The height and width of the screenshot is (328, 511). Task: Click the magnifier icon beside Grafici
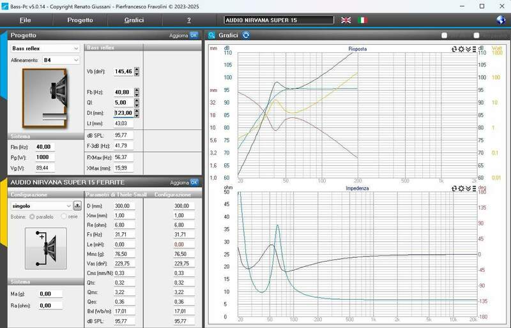click(x=210, y=35)
